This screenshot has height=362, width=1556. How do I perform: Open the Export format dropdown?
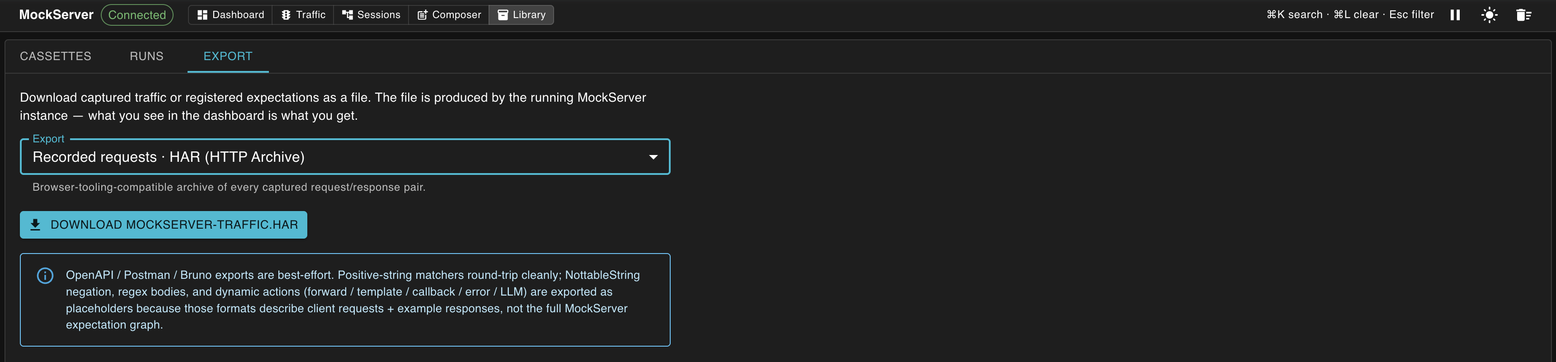point(345,157)
